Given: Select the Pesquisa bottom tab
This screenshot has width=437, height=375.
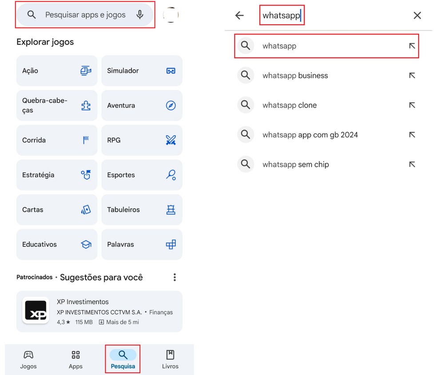Looking at the screenshot, I should point(123,359).
